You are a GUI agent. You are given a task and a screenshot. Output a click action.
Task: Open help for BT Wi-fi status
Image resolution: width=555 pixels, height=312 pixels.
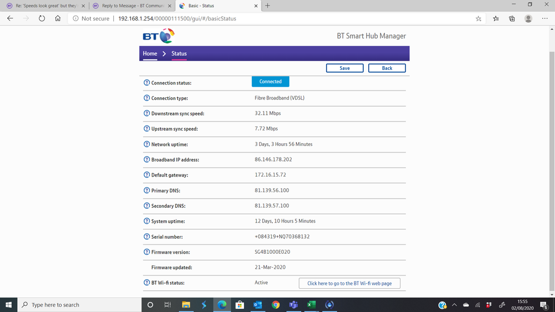[x=147, y=283]
